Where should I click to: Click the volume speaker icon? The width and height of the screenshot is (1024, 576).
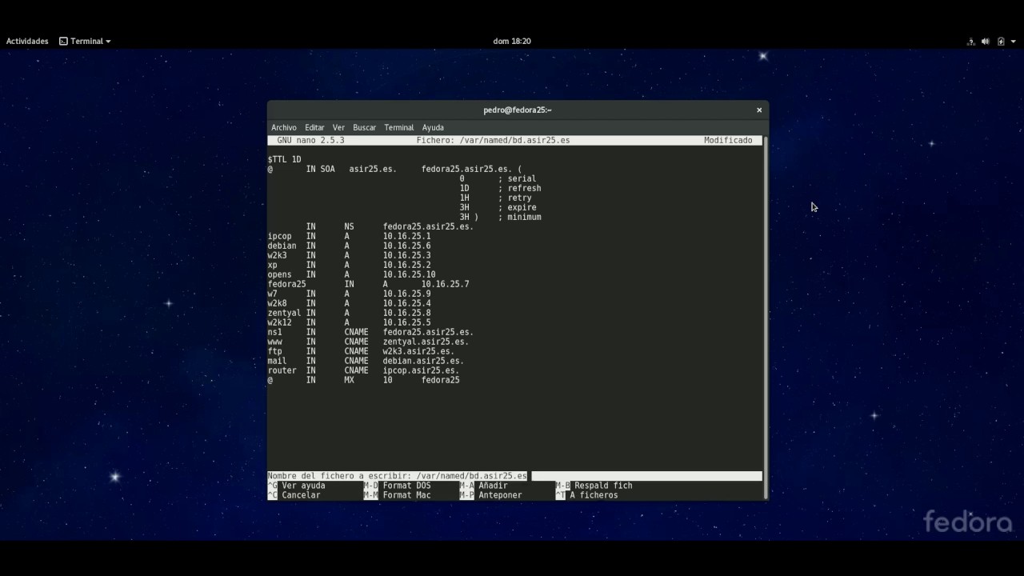[x=986, y=42]
